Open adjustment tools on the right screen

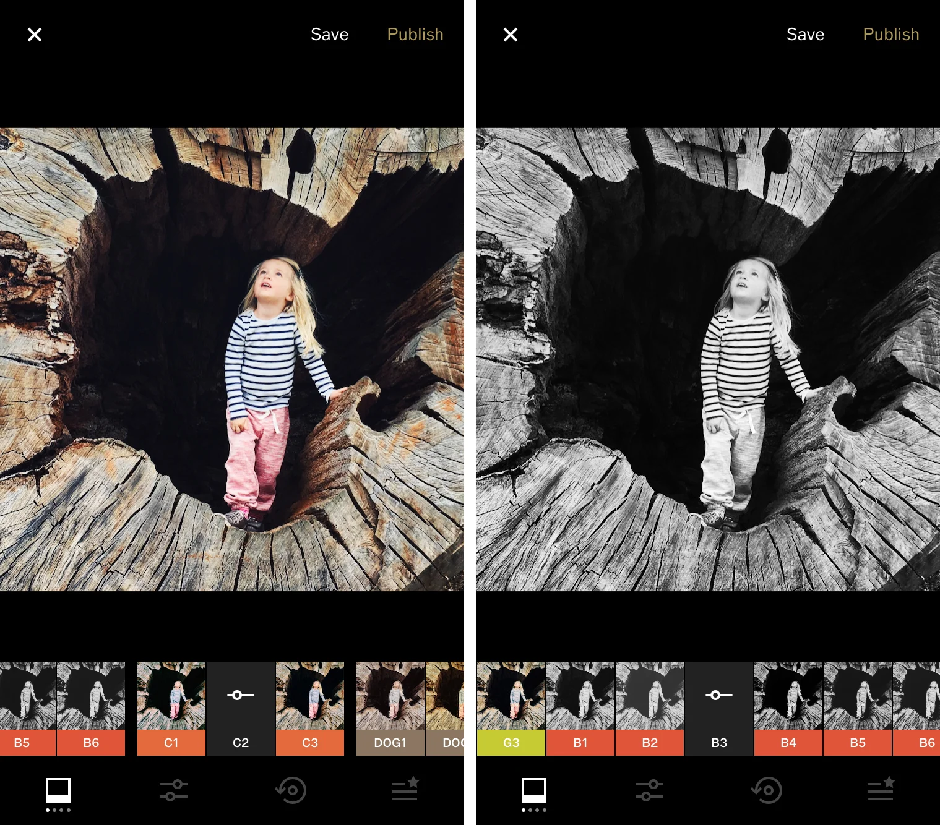[649, 790]
